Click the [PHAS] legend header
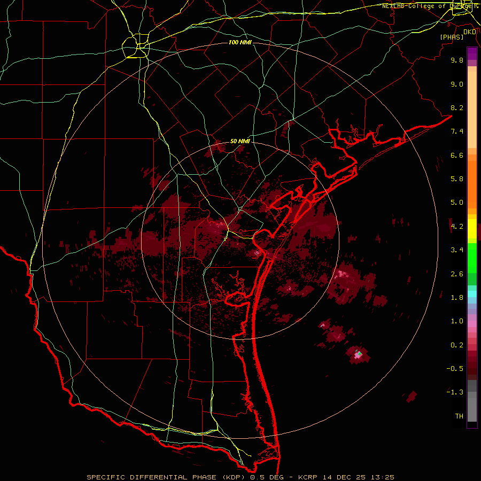Screen dimensions: 481x481 click(x=452, y=37)
